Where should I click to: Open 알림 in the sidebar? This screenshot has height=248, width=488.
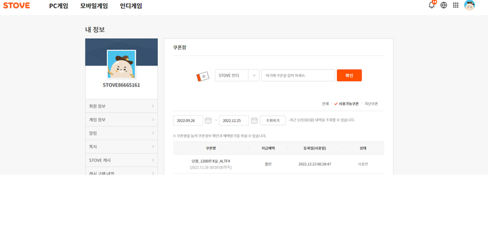click(x=121, y=133)
